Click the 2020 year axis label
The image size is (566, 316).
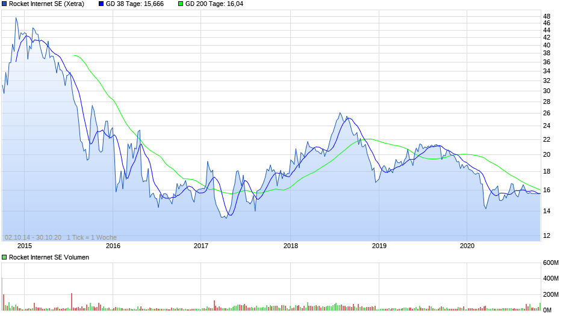[x=467, y=246]
